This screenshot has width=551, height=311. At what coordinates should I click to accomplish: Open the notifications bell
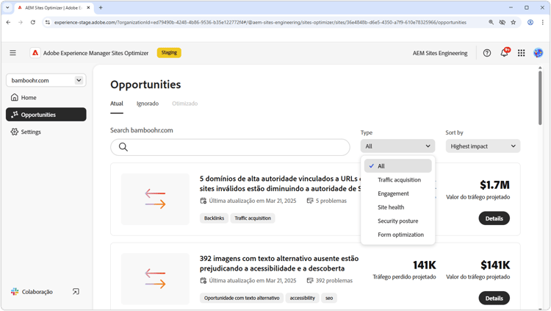pos(504,53)
